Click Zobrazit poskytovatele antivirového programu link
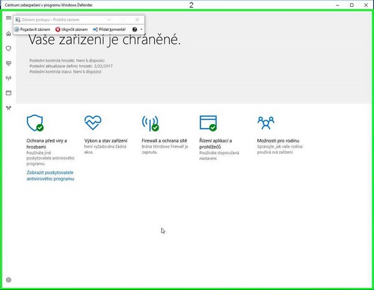Viewport: 374px width, 290px height. click(50, 176)
